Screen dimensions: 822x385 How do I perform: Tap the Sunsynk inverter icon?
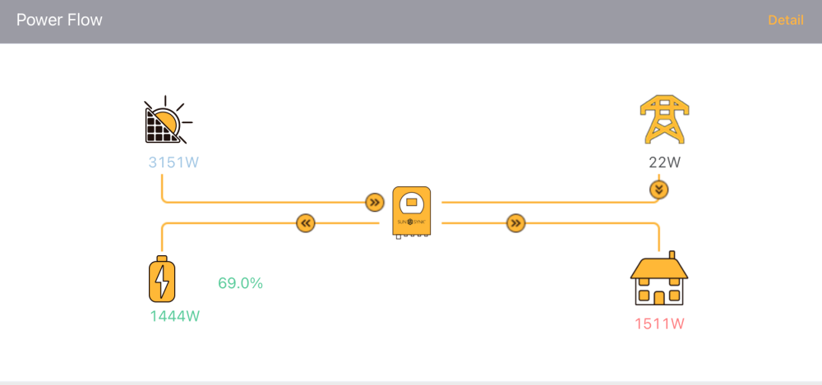pyautogui.click(x=412, y=213)
